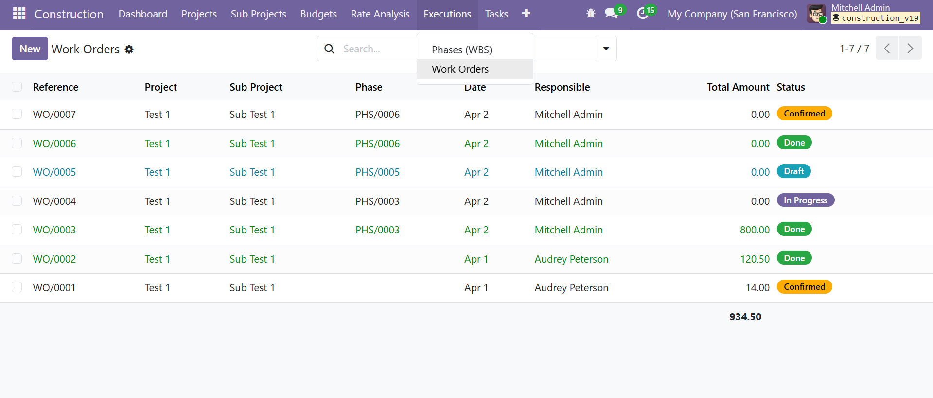933x398 pixels.
Task: Open work order WO/0004
Action: pyautogui.click(x=54, y=201)
